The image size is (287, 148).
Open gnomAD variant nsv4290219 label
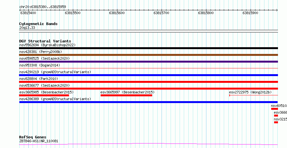55,72
